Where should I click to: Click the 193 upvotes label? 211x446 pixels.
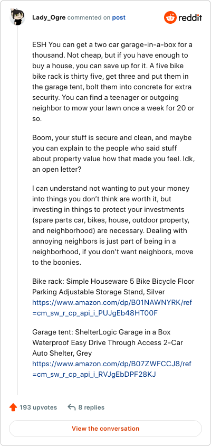tap(38, 407)
